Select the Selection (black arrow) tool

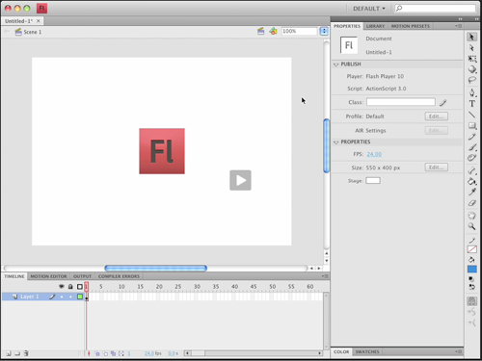coord(471,37)
